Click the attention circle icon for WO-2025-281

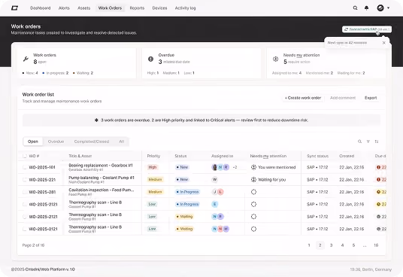[253, 192]
